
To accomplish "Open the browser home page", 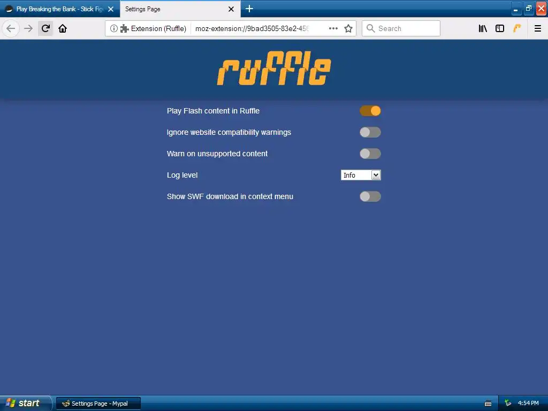I will click(63, 28).
